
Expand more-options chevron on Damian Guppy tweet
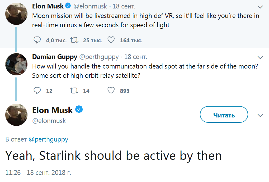[260, 57]
